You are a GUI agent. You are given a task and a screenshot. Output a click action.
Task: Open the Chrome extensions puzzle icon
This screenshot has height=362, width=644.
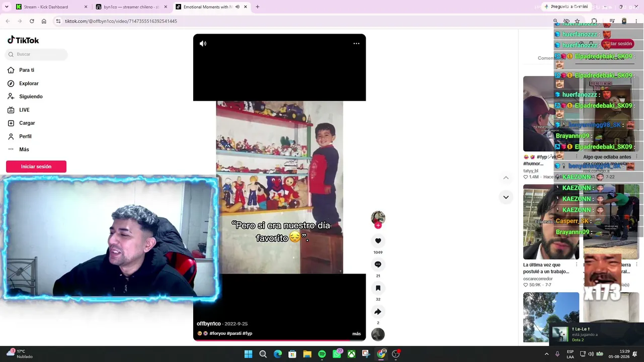pos(594,21)
